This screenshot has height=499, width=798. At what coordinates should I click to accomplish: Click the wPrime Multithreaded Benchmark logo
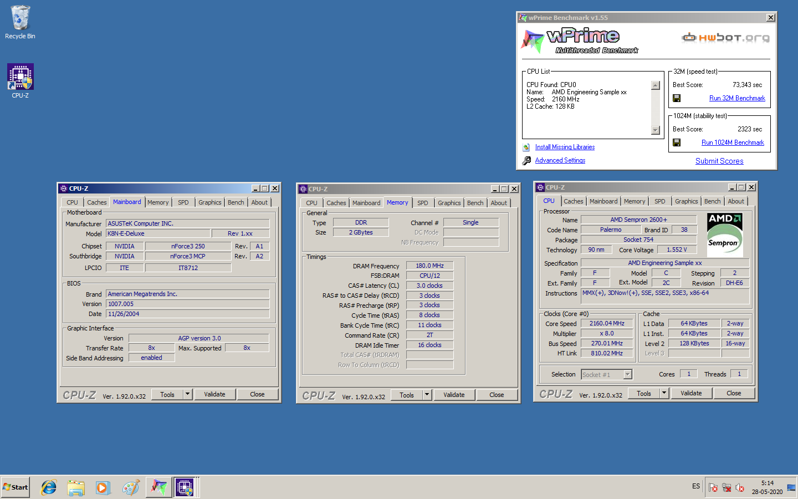point(579,41)
